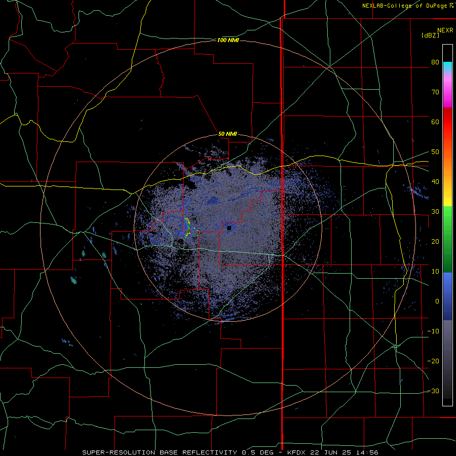Screen dimensions: 456x456
Task: Click the 10 dBZ scale value
Action: pos(435,272)
